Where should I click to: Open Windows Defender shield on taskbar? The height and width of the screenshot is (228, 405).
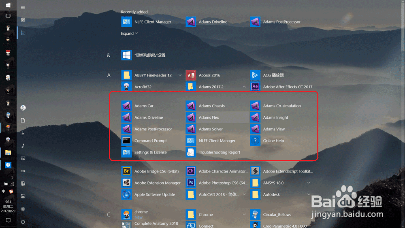click(x=8, y=165)
